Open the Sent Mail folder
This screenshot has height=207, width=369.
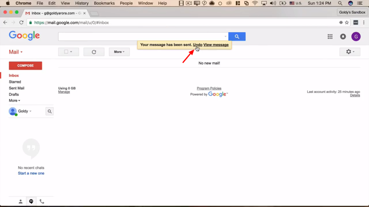click(x=16, y=88)
